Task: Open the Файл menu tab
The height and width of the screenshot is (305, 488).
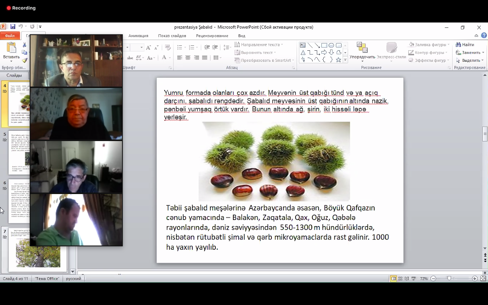Action: [x=10, y=36]
